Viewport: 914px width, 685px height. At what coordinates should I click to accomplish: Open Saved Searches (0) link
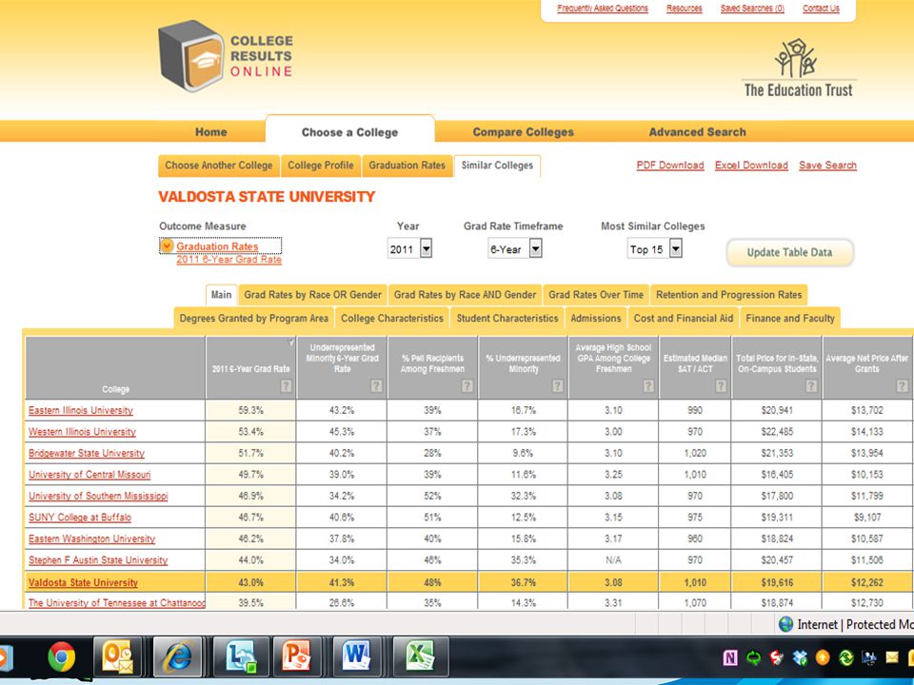coord(752,9)
